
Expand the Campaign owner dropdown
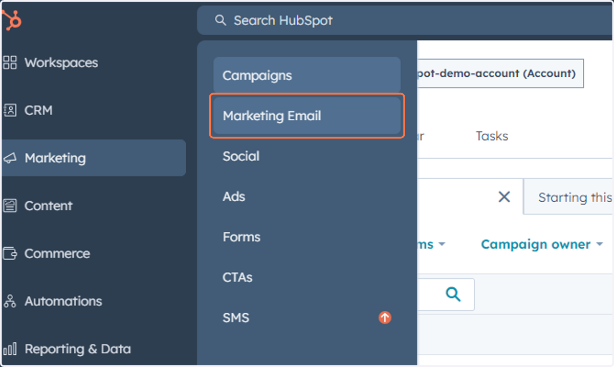(542, 245)
